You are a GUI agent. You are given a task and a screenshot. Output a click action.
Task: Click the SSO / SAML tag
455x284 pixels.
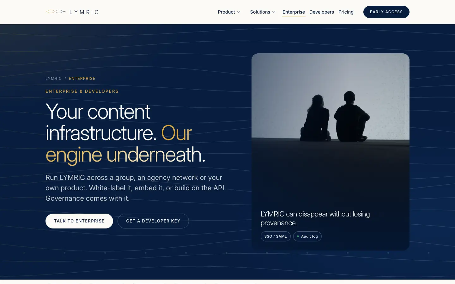click(276, 236)
